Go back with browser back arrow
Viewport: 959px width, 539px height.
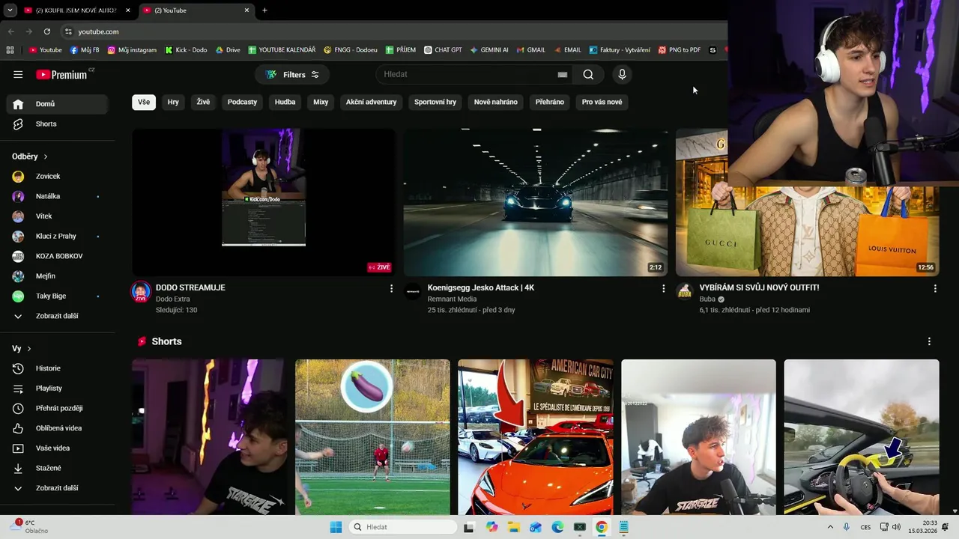point(10,31)
